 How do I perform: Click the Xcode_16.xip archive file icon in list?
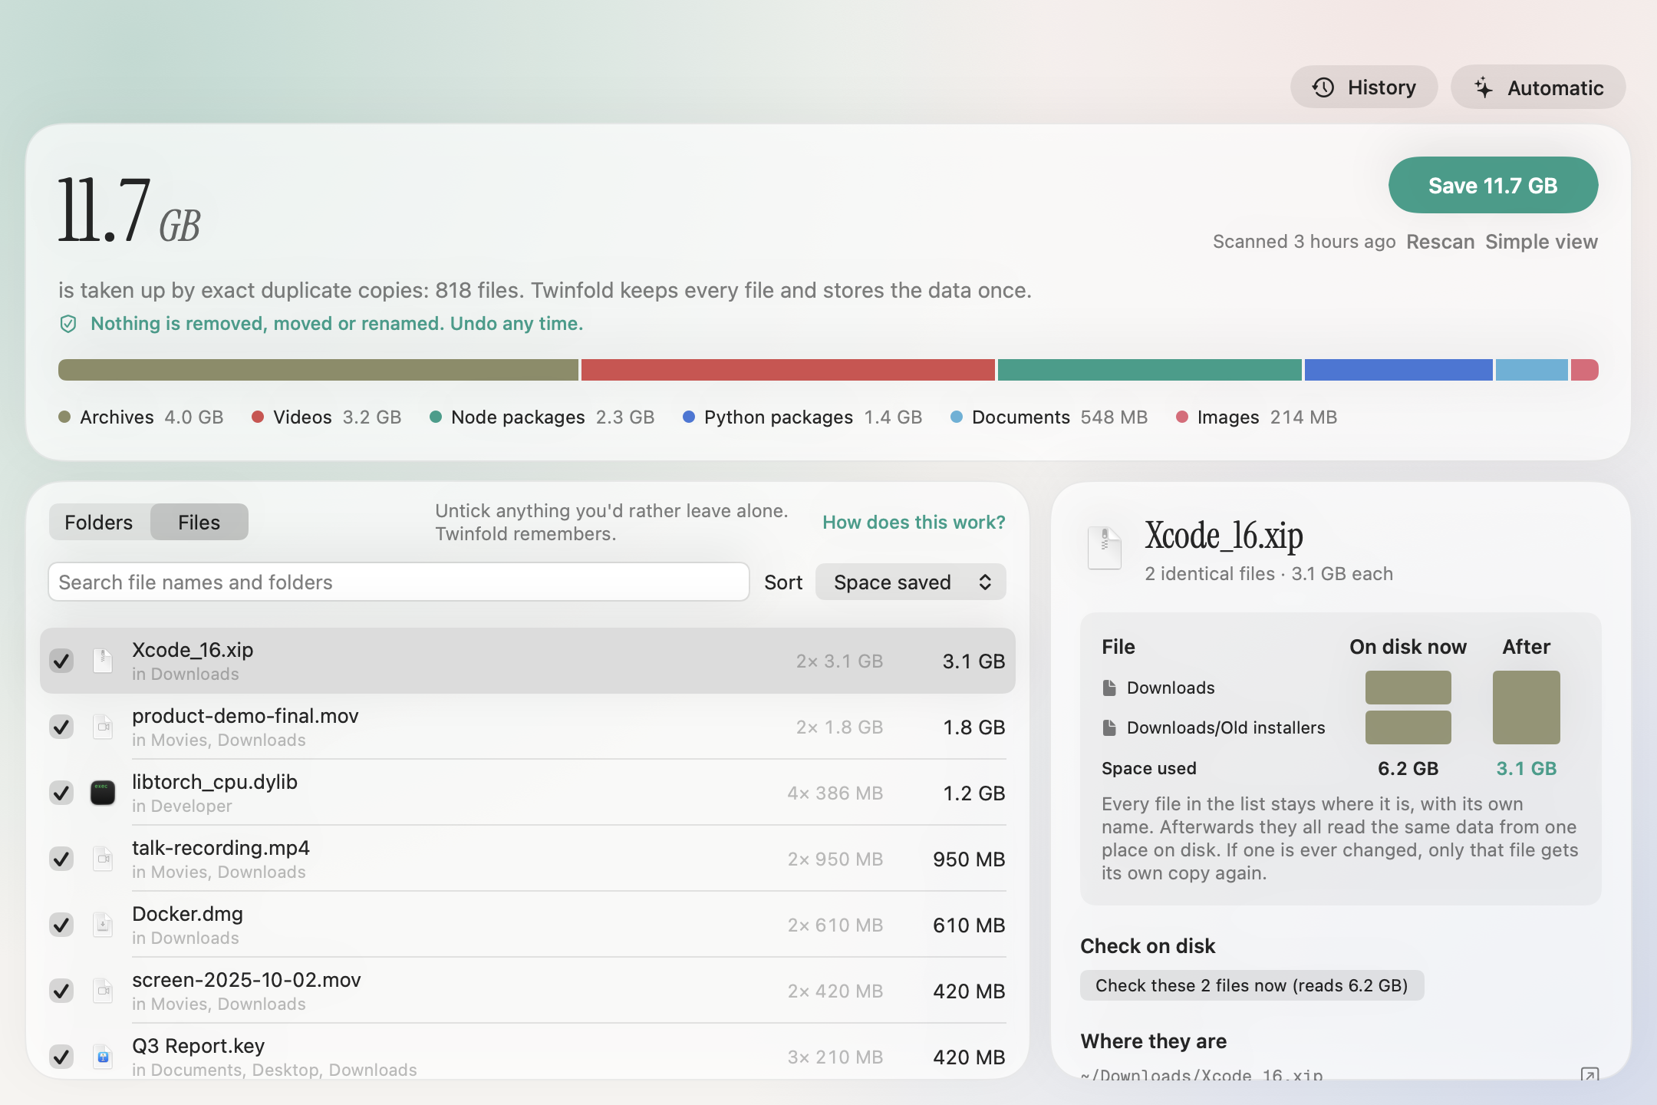103,661
